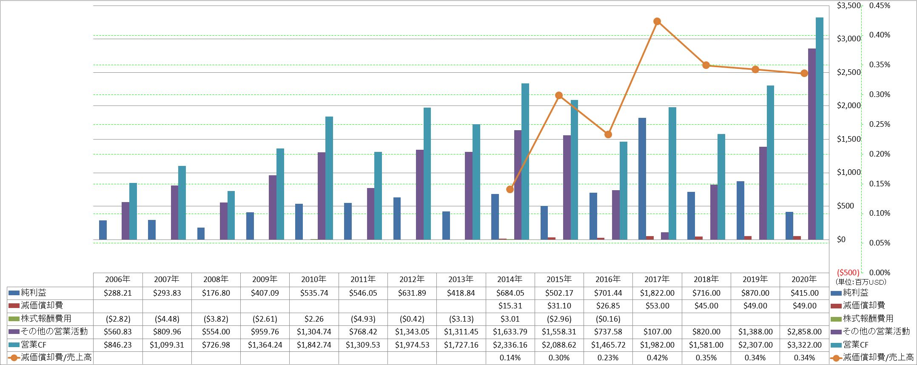Select その他の営業活動 value $2,858.00

point(804,332)
